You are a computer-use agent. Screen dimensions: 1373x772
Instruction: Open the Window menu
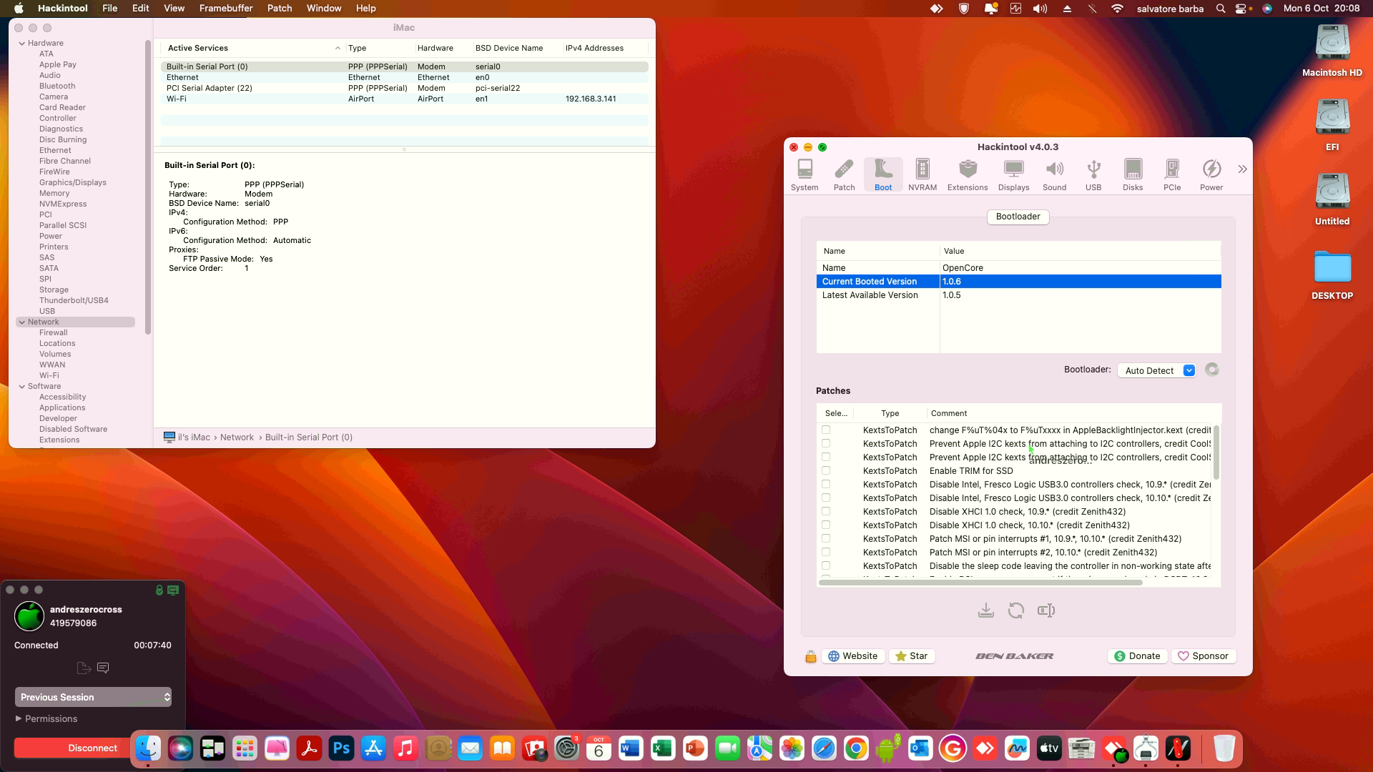[324, 9]
